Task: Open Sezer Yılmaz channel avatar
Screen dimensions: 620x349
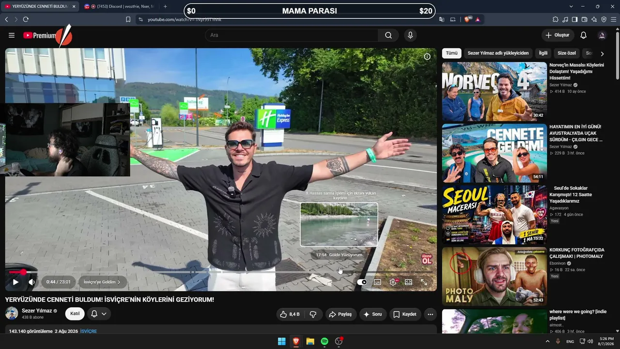Action: (12, 313)
